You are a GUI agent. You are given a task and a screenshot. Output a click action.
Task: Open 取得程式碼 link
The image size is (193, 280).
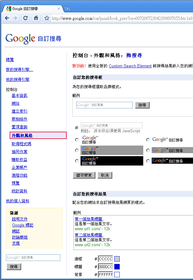point(21,144)
